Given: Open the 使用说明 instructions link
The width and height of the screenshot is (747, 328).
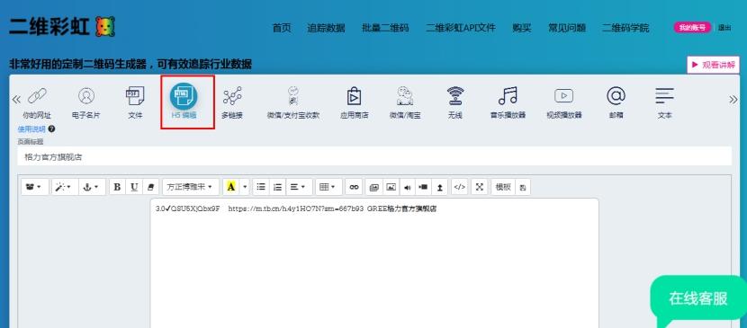Looking at the screenshot, I should [x=31, y=129].
